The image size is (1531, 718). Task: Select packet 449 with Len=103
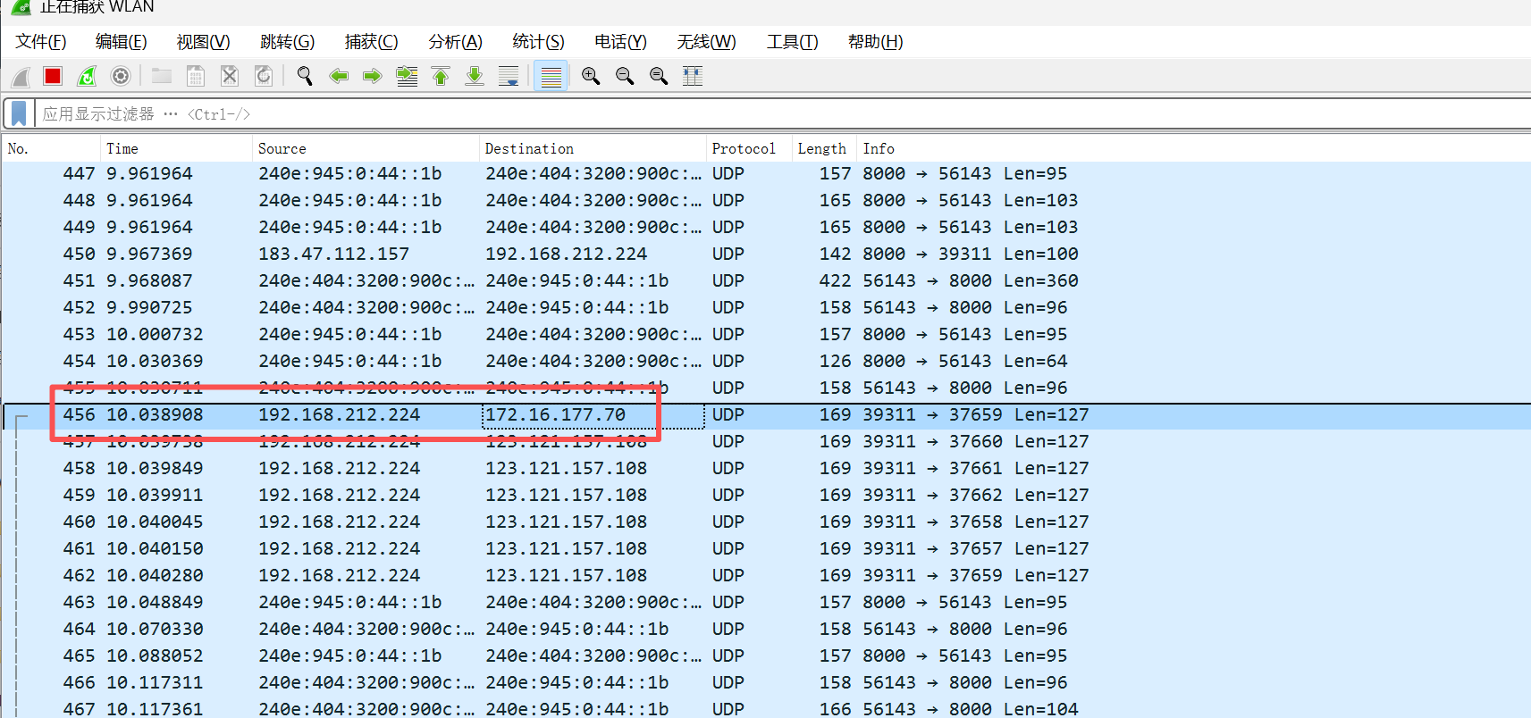[766, 227]
